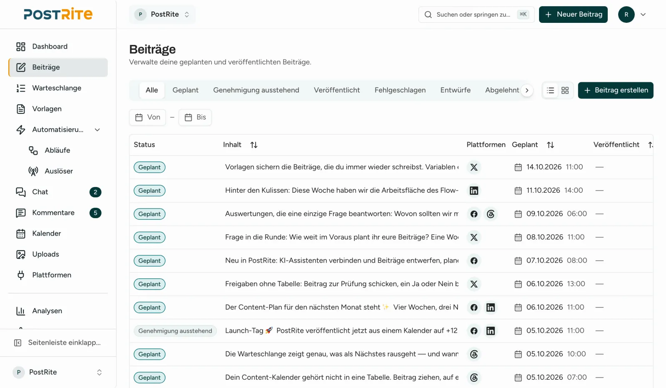Image resolution: width=666 pixels, height=388 pixels.
Task: Open the Kalender view
Action: pos(58,233)
